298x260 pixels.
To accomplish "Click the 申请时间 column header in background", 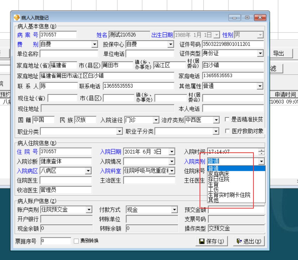I will (285, 94).
